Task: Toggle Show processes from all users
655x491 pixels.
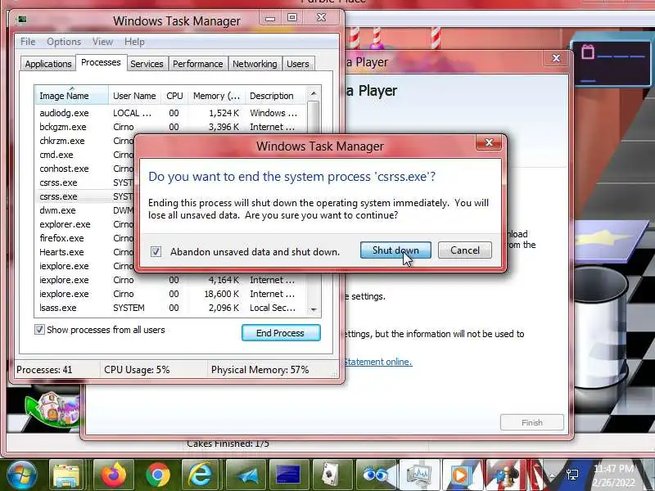Action: tap(39, 330)
